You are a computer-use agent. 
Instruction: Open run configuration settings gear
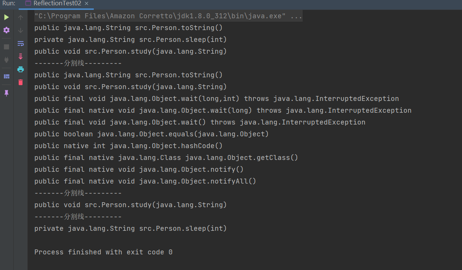pyautogui.click(x=6, y=30)
